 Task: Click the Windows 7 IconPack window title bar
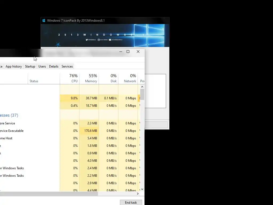click(105, 21)
